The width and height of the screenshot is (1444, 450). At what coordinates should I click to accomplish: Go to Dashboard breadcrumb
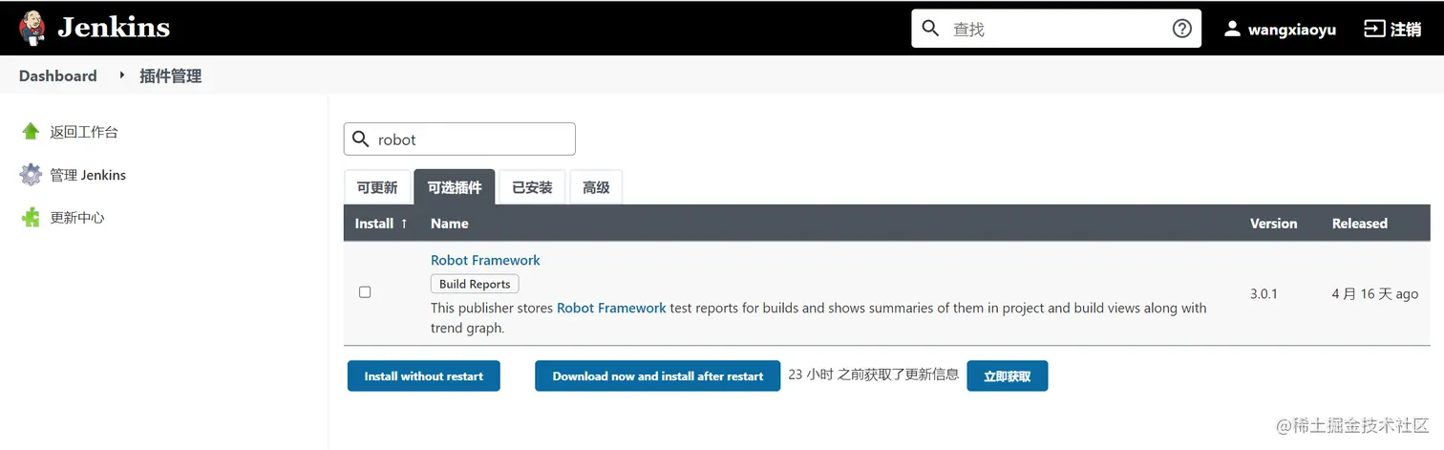[x=57, y=75]
